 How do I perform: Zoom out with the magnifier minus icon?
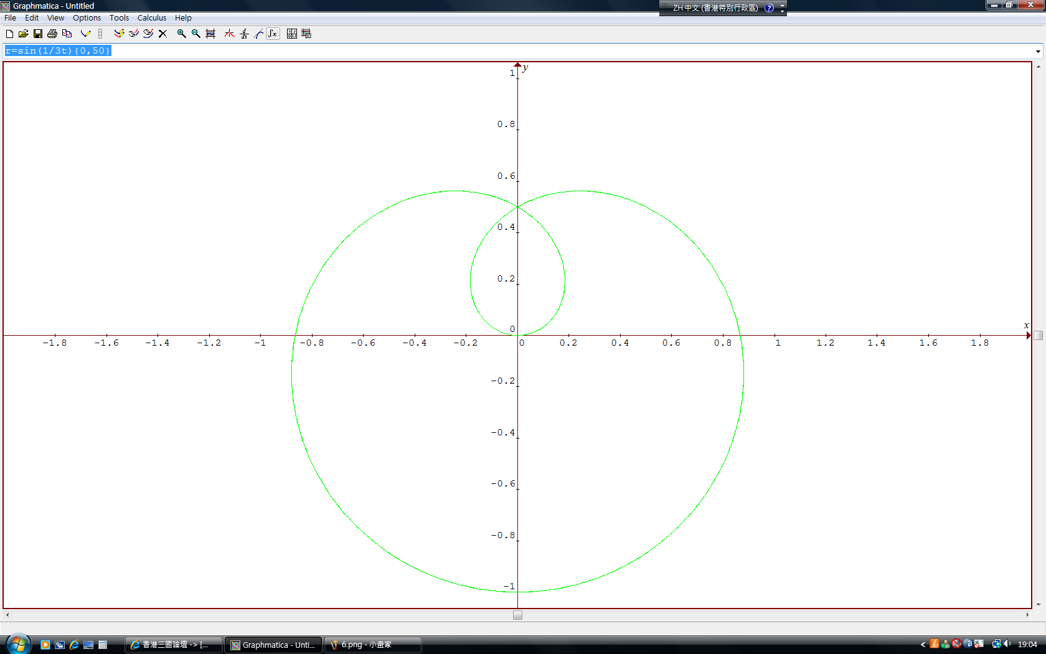[196, 34]
